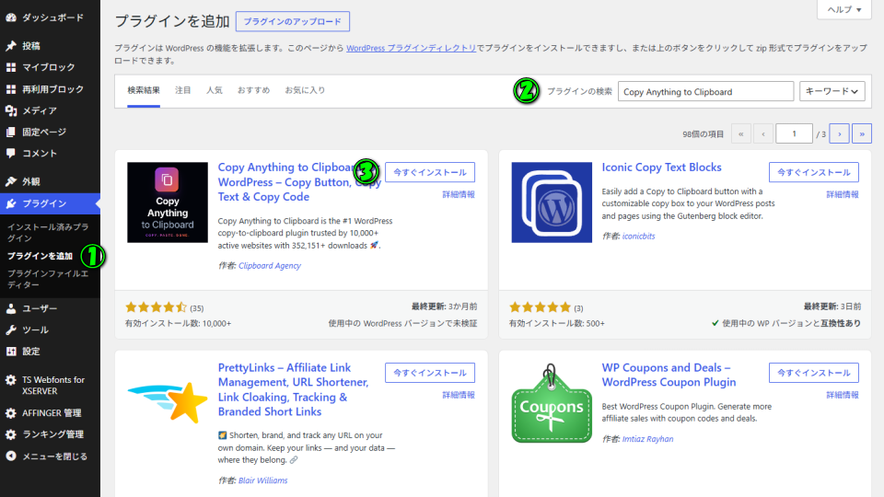This screenshot has height=497, width=884.
Task: Go to first page of results
Action: click(x=740, y=133)
